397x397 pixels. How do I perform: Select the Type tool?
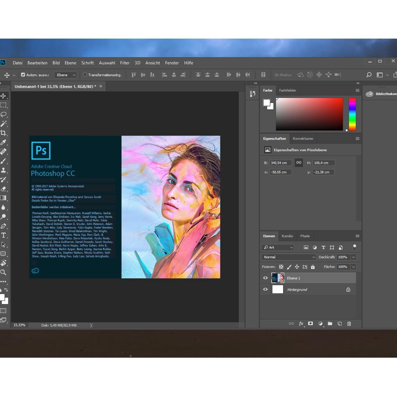pos(3,235)
